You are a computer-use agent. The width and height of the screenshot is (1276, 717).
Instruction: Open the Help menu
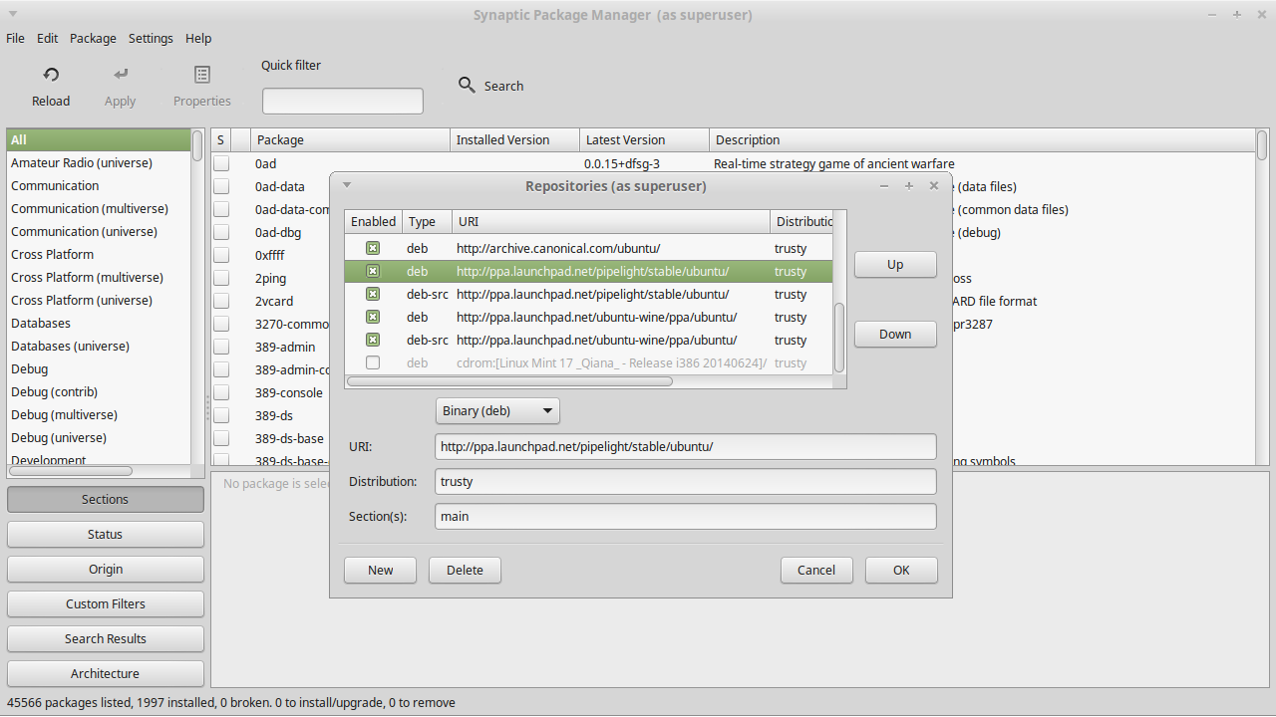click(198, 38)
